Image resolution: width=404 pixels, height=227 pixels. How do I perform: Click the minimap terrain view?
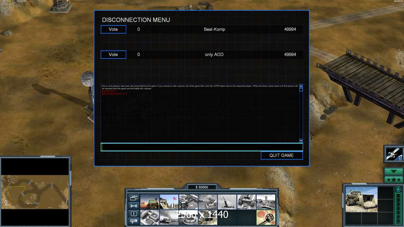pyautogui.click(x=35, y=192)
